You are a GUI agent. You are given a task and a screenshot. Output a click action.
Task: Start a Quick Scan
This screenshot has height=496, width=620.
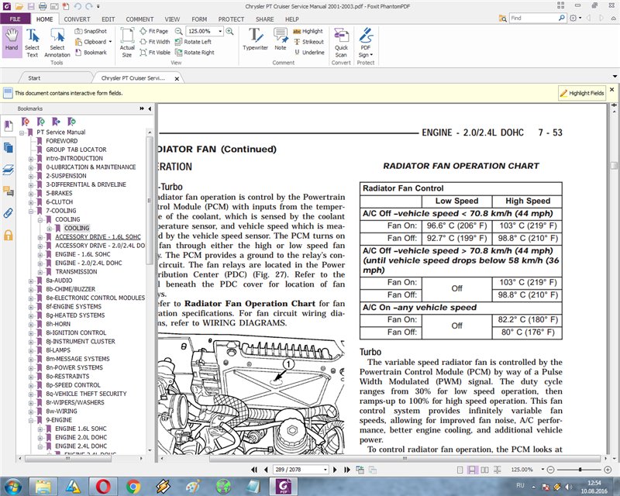pyautogui.click(x=341, y=43)
